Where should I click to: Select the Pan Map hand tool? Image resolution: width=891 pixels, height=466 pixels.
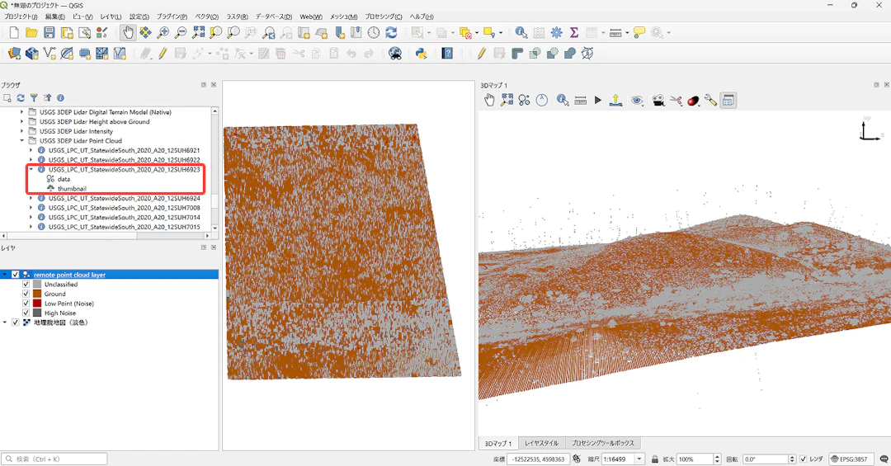128,33
